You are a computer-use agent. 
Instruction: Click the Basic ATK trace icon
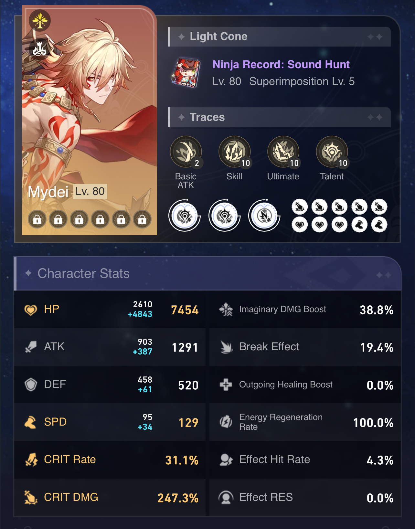(x=186, y=152)
